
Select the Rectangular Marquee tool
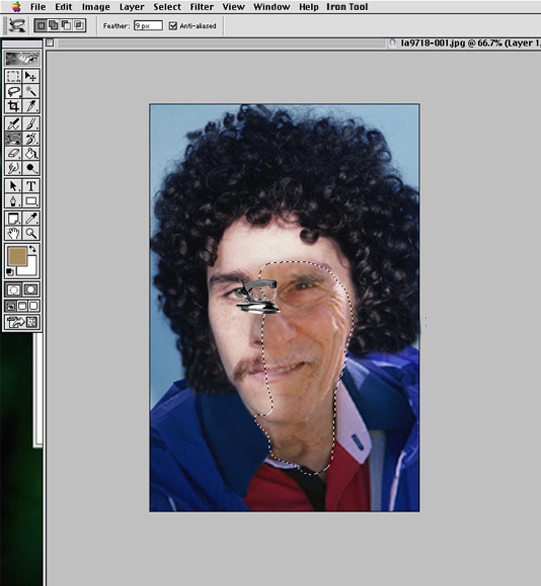14,76
